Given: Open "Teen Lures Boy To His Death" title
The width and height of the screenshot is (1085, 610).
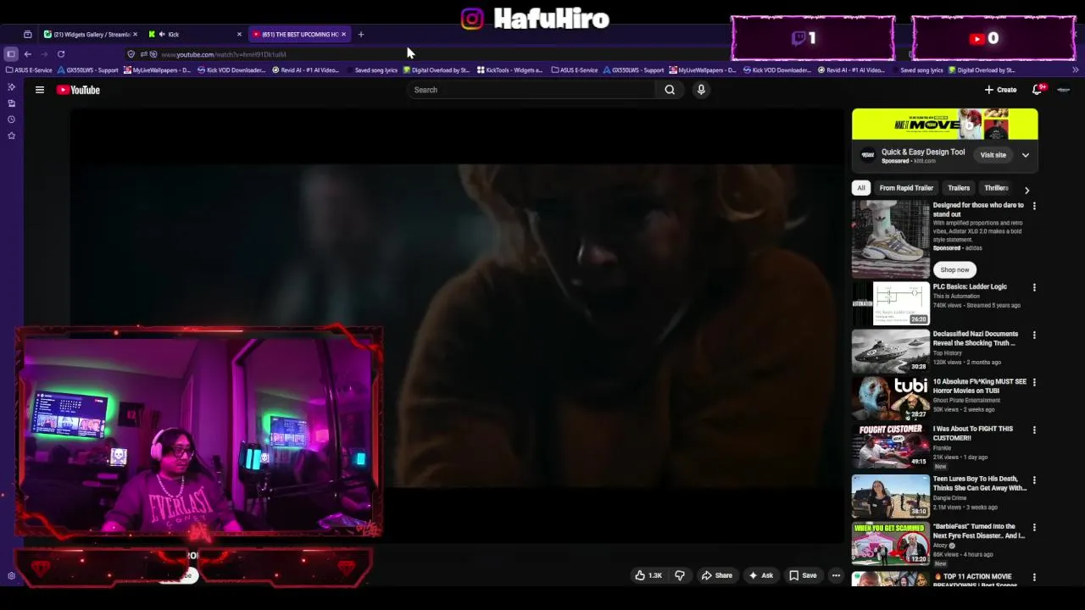Looking at the screenshot, I should [x=980, y=483].
